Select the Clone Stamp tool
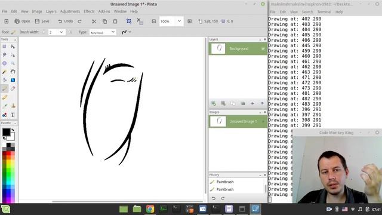The width and height of the screenshot is (382, 215). click(13, 106)
